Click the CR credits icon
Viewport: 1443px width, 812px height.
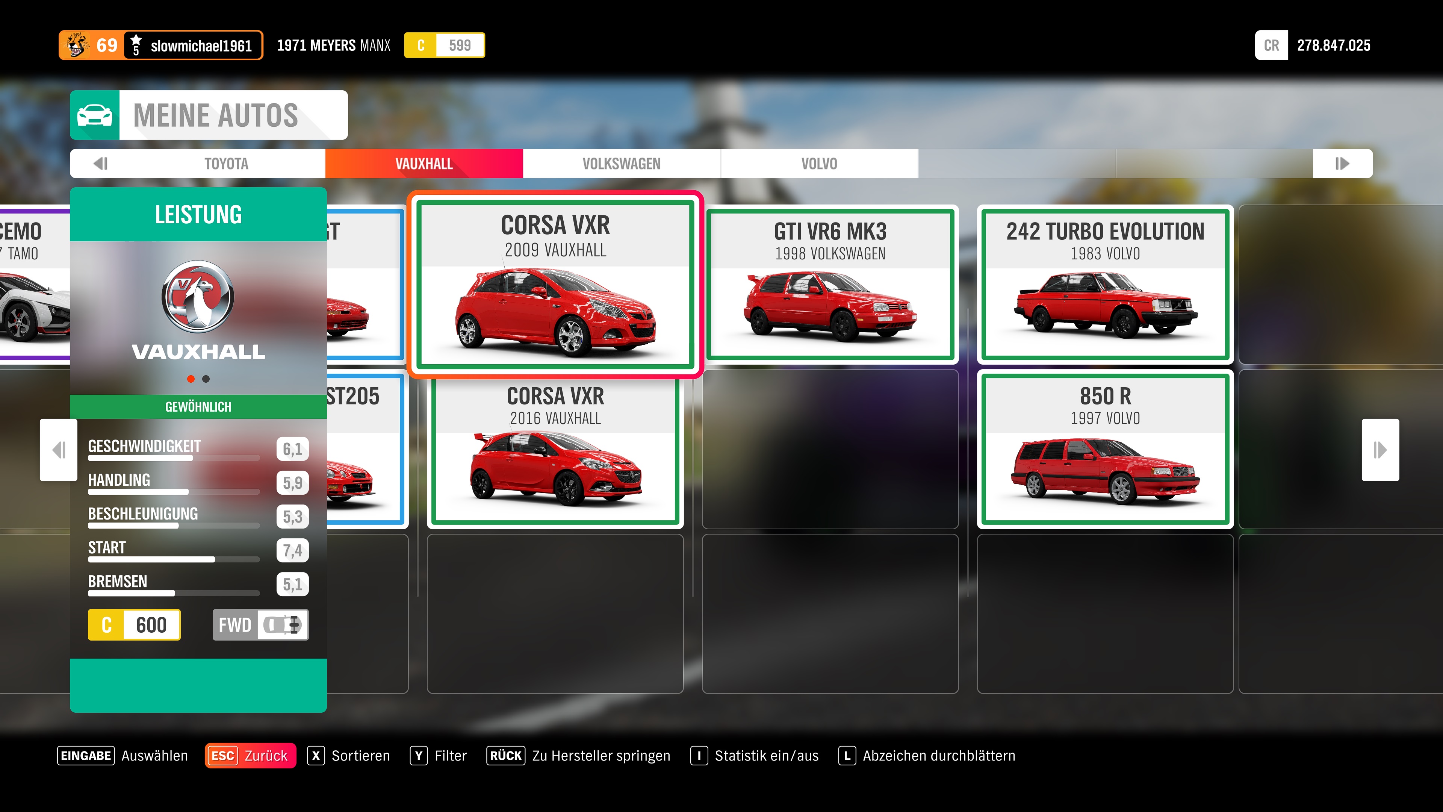1271,45
